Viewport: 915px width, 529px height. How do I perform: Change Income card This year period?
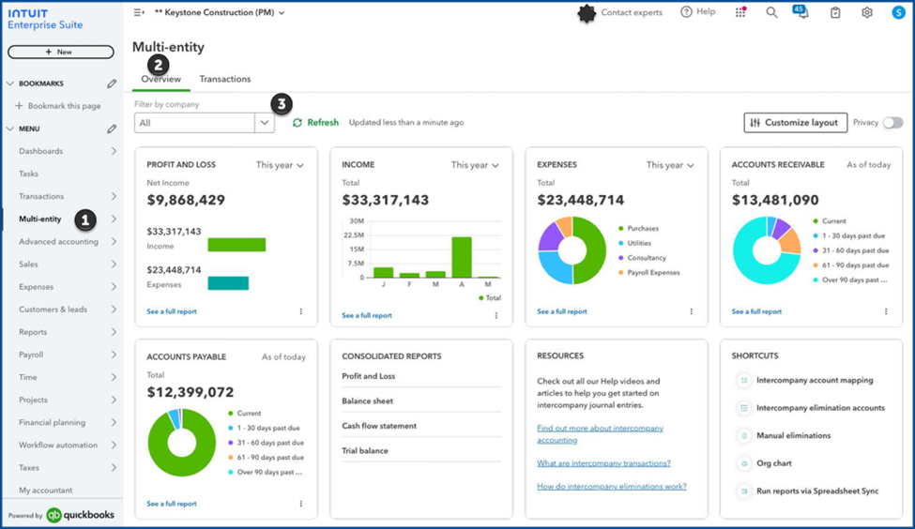pyautogui.click(x=475, y=165)
